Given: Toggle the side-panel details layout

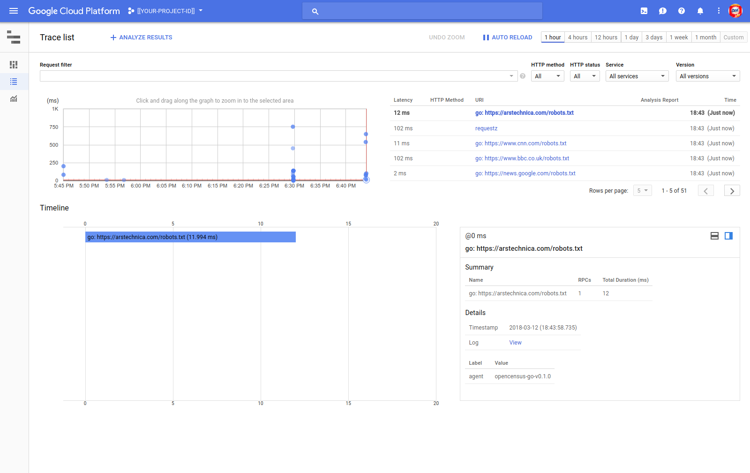Looking at the screenshot, I should coord(728,236).
